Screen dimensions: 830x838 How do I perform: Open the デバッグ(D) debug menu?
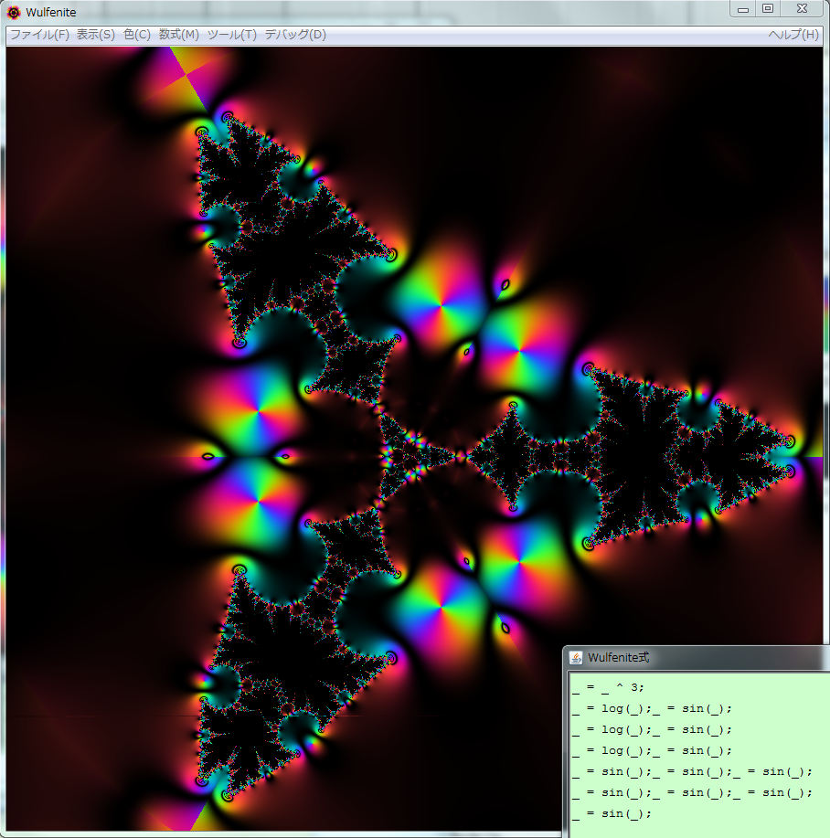coord(294,35)
